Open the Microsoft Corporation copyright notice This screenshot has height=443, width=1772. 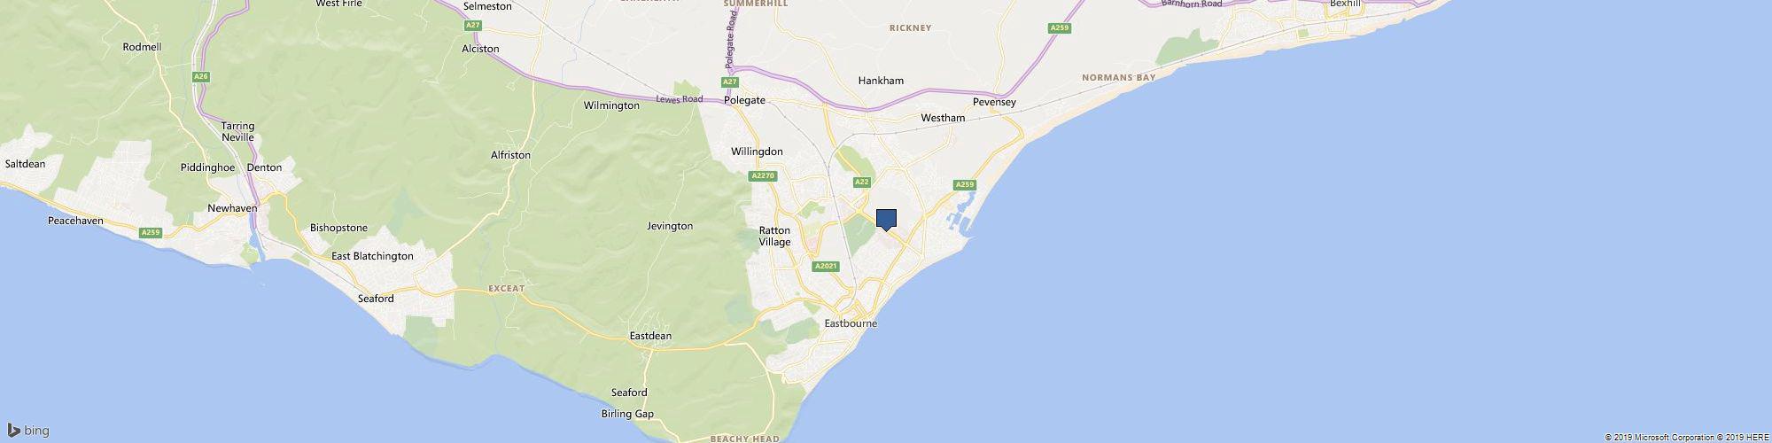point(1653,437)
